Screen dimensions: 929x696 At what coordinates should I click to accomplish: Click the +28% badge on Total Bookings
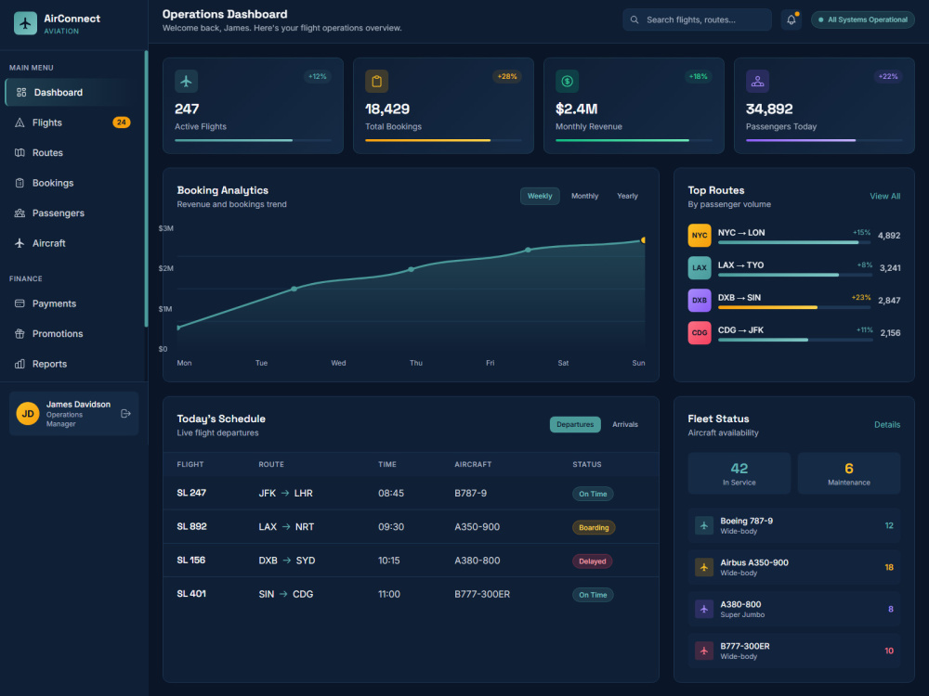coord(507,76)
